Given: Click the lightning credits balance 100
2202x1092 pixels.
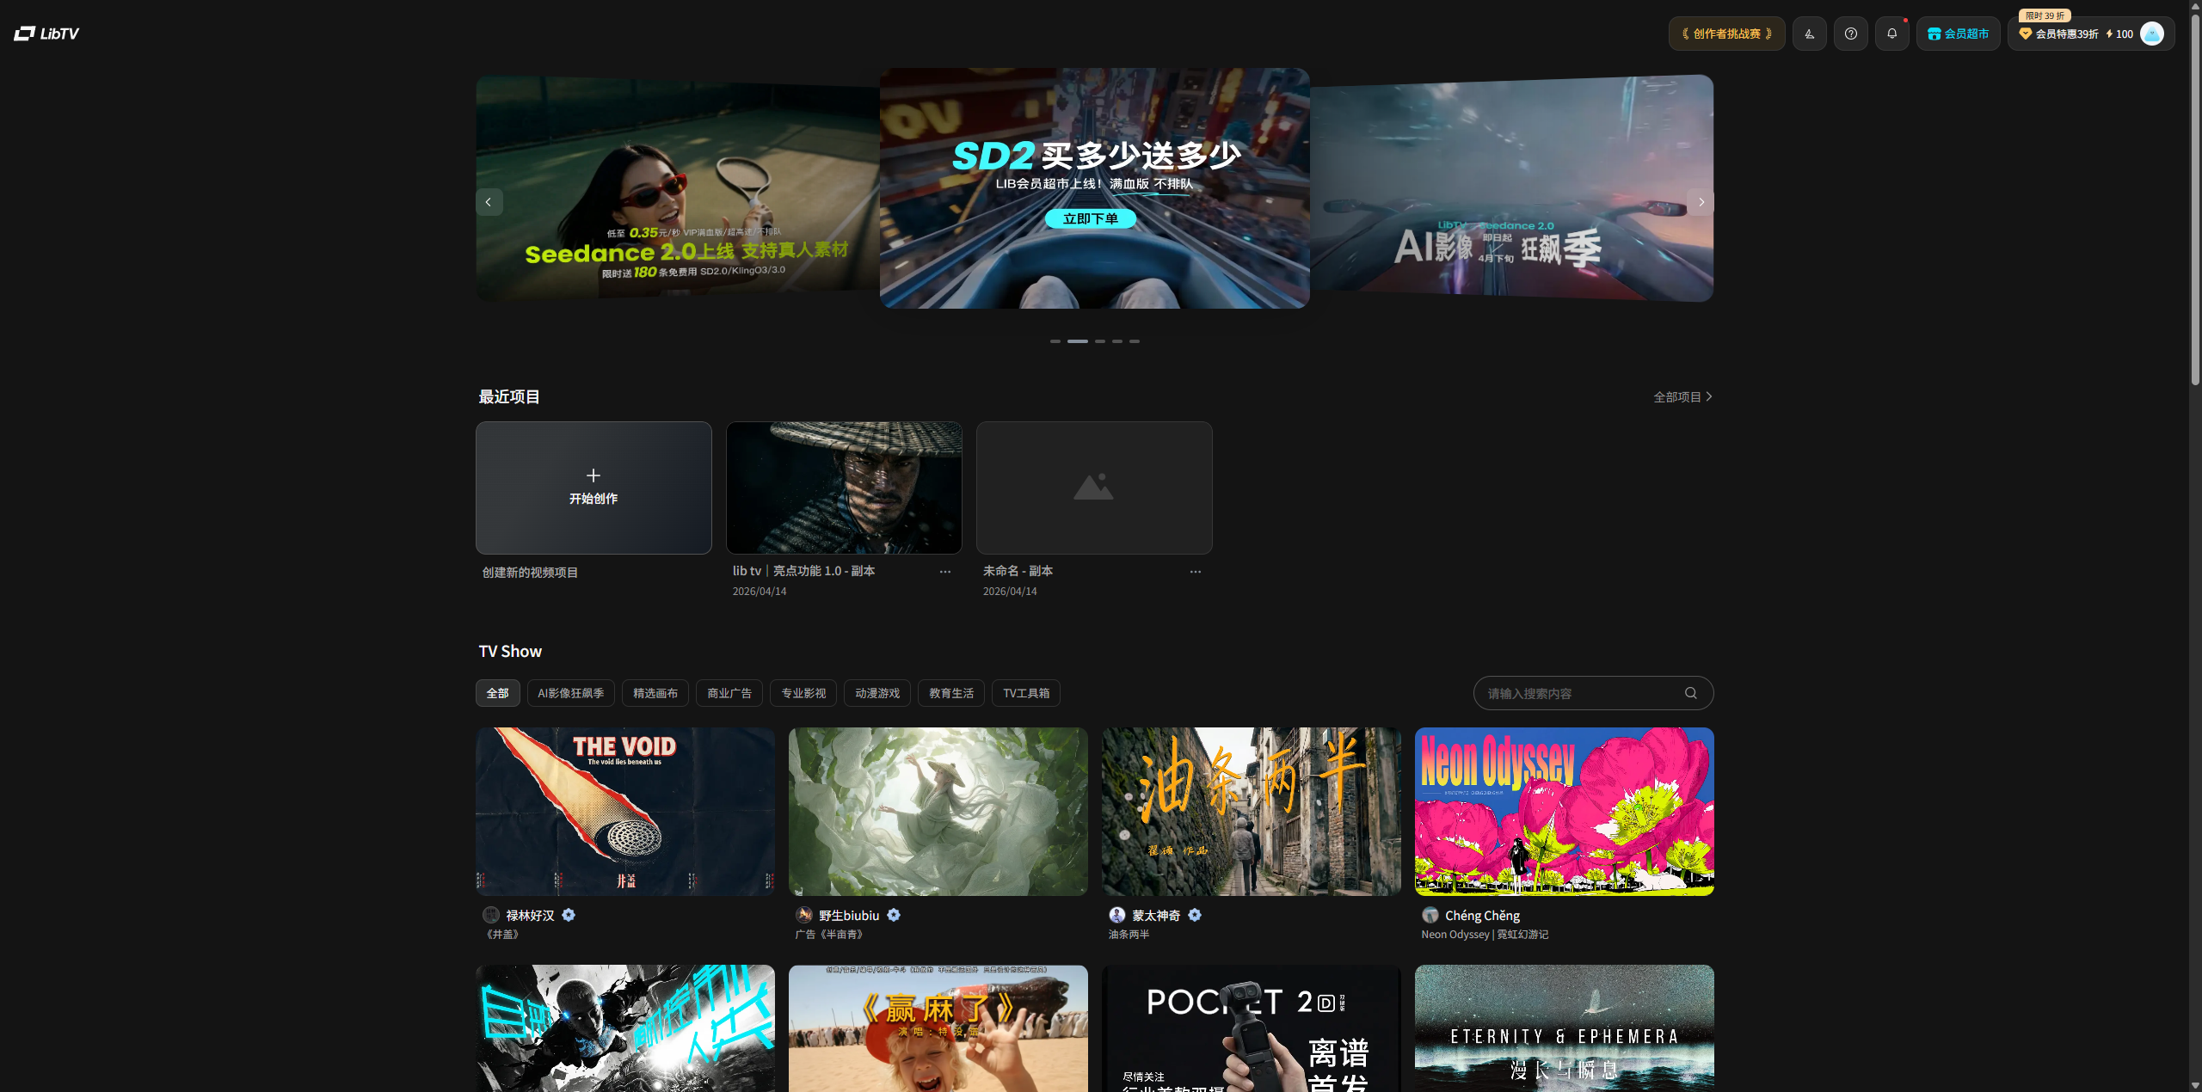Looking at the screenshot, I should click(2119, 34).
